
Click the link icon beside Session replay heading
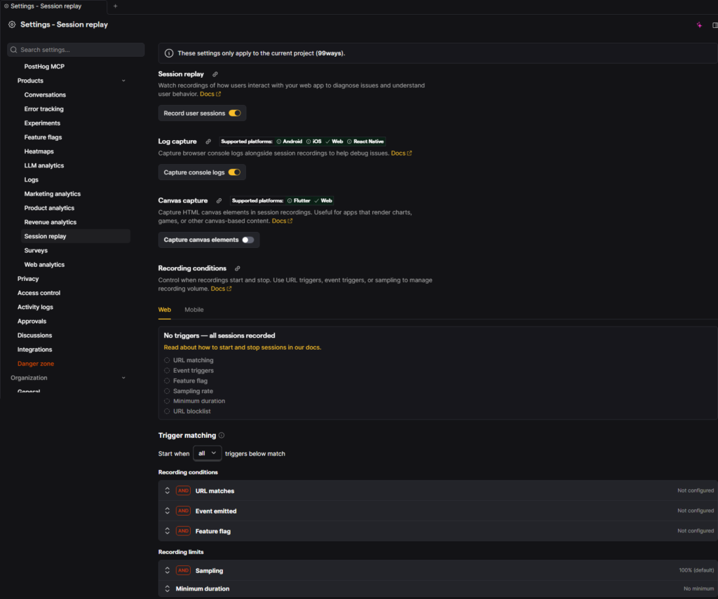pyautogui.click(x=215, y=74)
